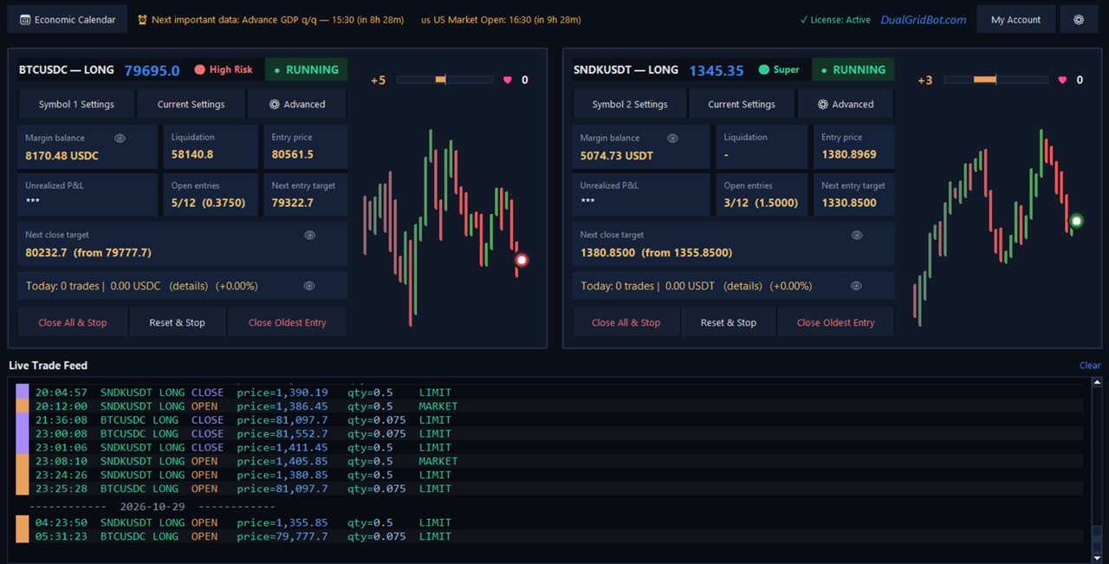Click the red current-price dot on BTCUSDC chart
This screenshot has width=1109, height=564.
(522, 260)
